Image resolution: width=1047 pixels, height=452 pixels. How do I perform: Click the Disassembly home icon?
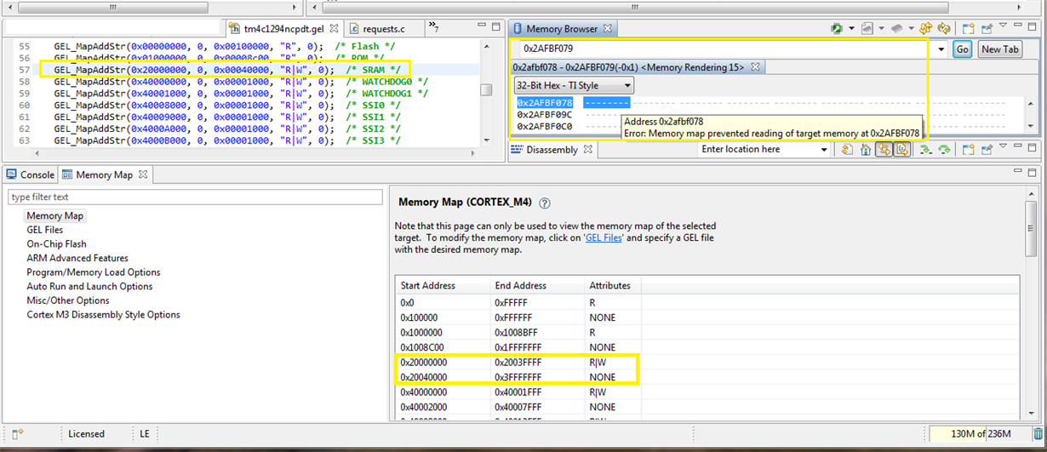865,150
